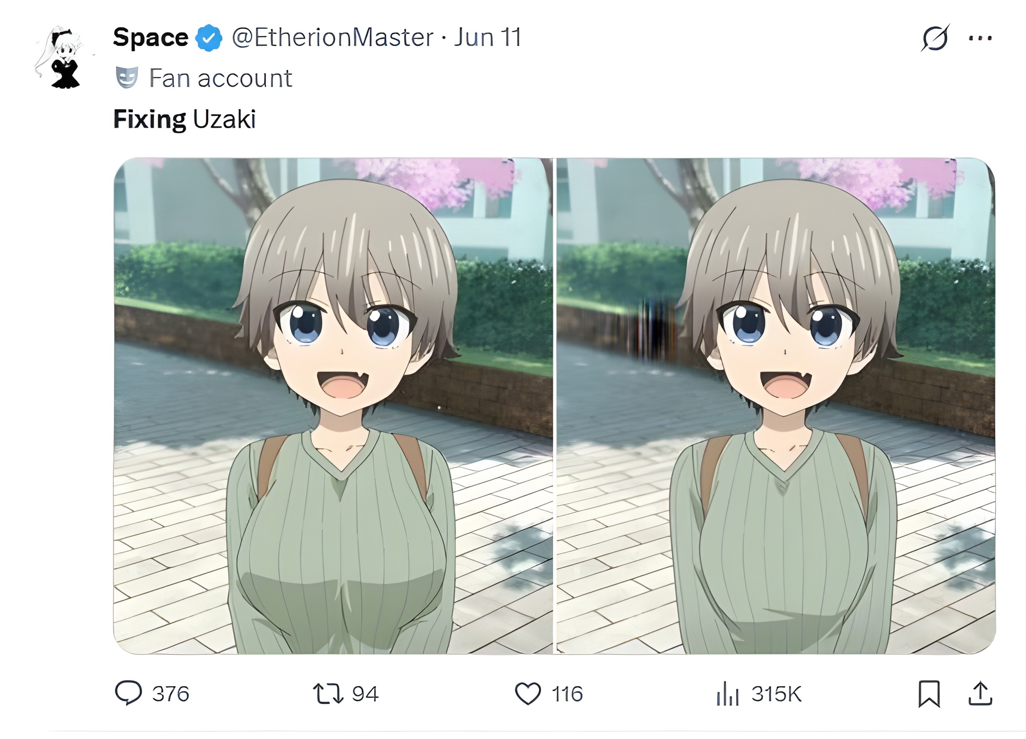The width and height of the screenshot is (1026, 739).
Task: Click the Grok slashed-circle icon
Action: coord(935,38)
